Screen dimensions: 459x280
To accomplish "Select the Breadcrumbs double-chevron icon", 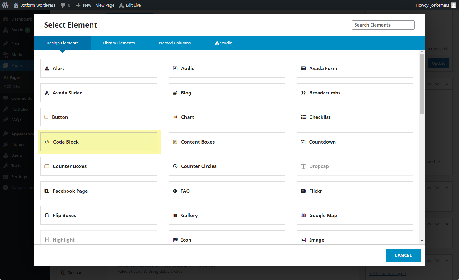I will click(x=303, y=93).
